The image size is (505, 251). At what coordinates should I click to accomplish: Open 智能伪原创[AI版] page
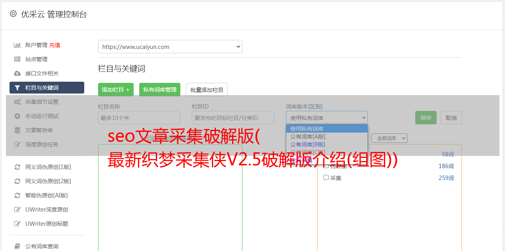47,195
